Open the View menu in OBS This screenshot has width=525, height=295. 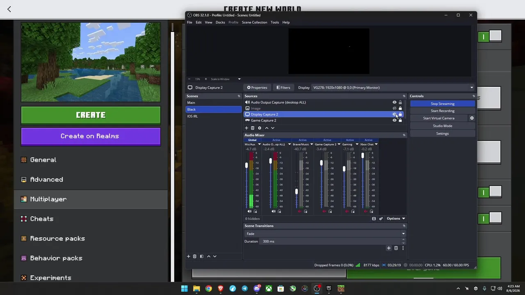(208, 22)
